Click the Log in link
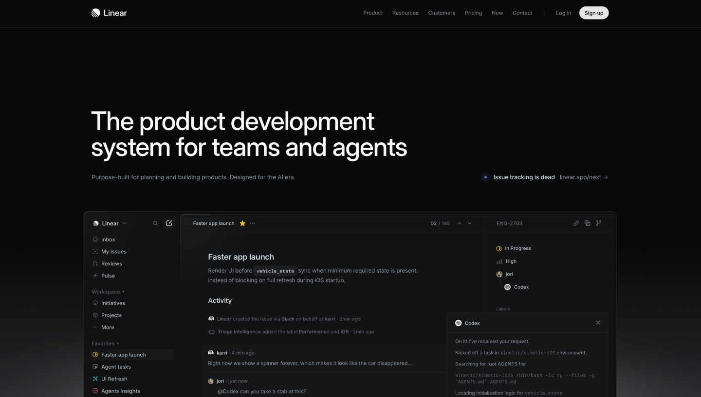701x397 pixels. [564, 13]
